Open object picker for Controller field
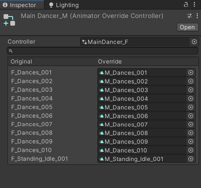The width and height of the screenshot is (201, 188). pos(194,42)
